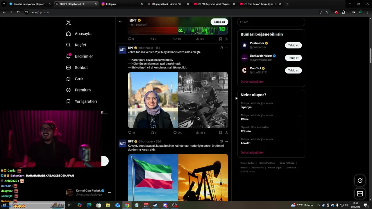The height and width of the screenshot is (209, 372).
Task: Open Sohbet messages
Action: [77, 68]
